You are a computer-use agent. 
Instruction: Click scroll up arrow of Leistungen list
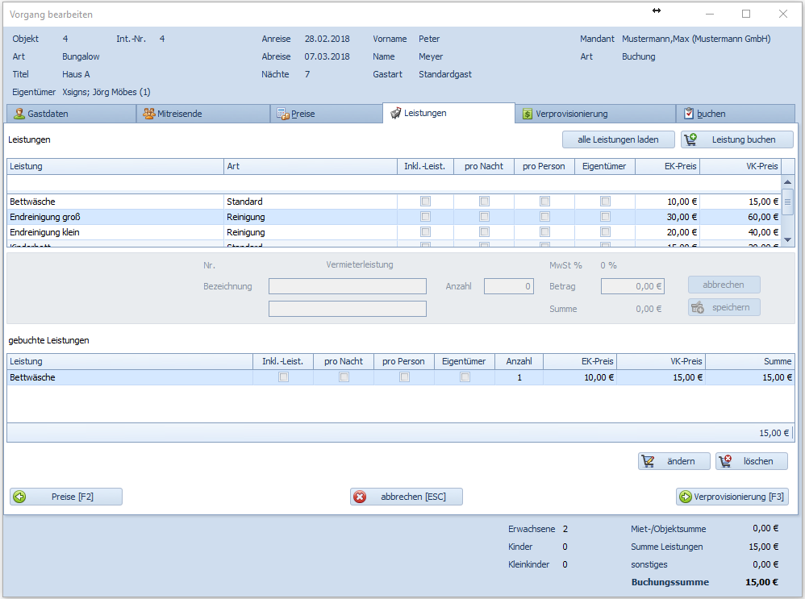pyautogui.click(x=787, y=181)
